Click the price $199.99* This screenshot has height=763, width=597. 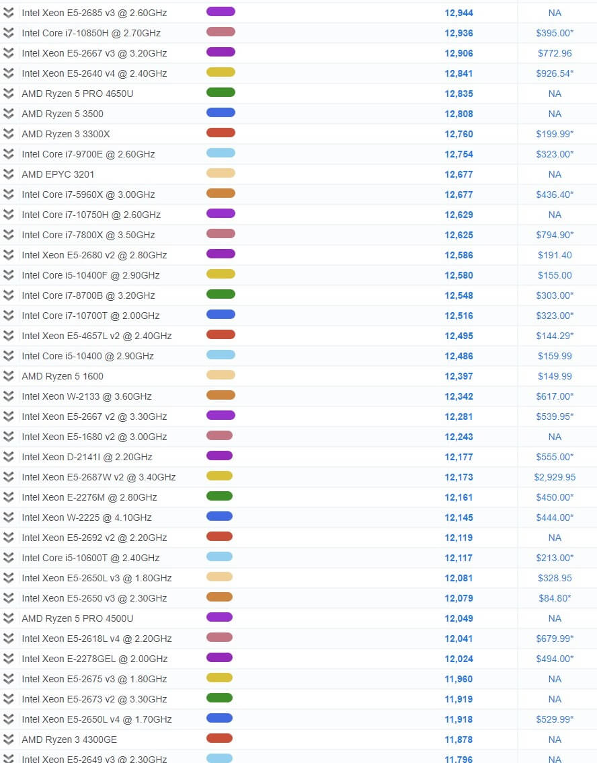555,134
